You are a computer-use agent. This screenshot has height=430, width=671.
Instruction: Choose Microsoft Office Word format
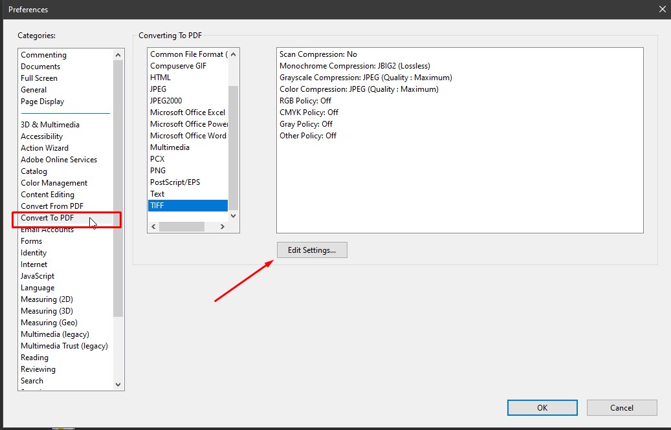click(x=188, y=136)
